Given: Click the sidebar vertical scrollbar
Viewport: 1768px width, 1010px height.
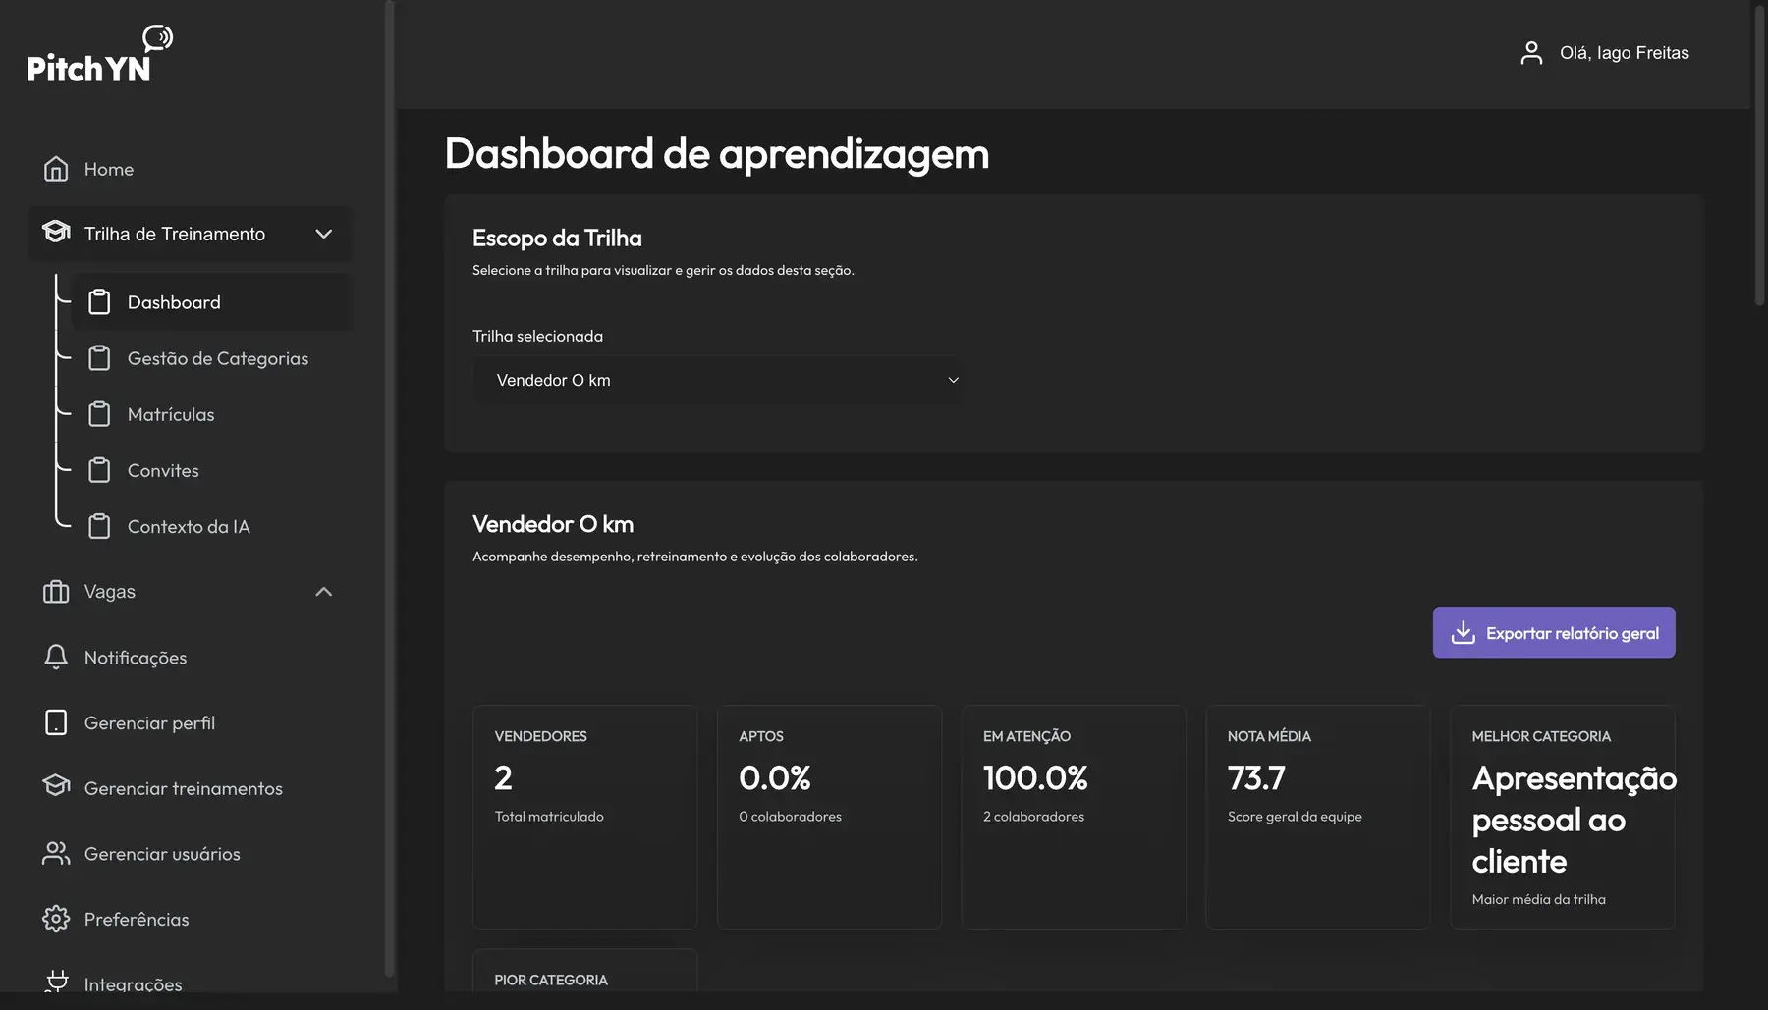Looking at the screenshot, I should click(390, 491).
